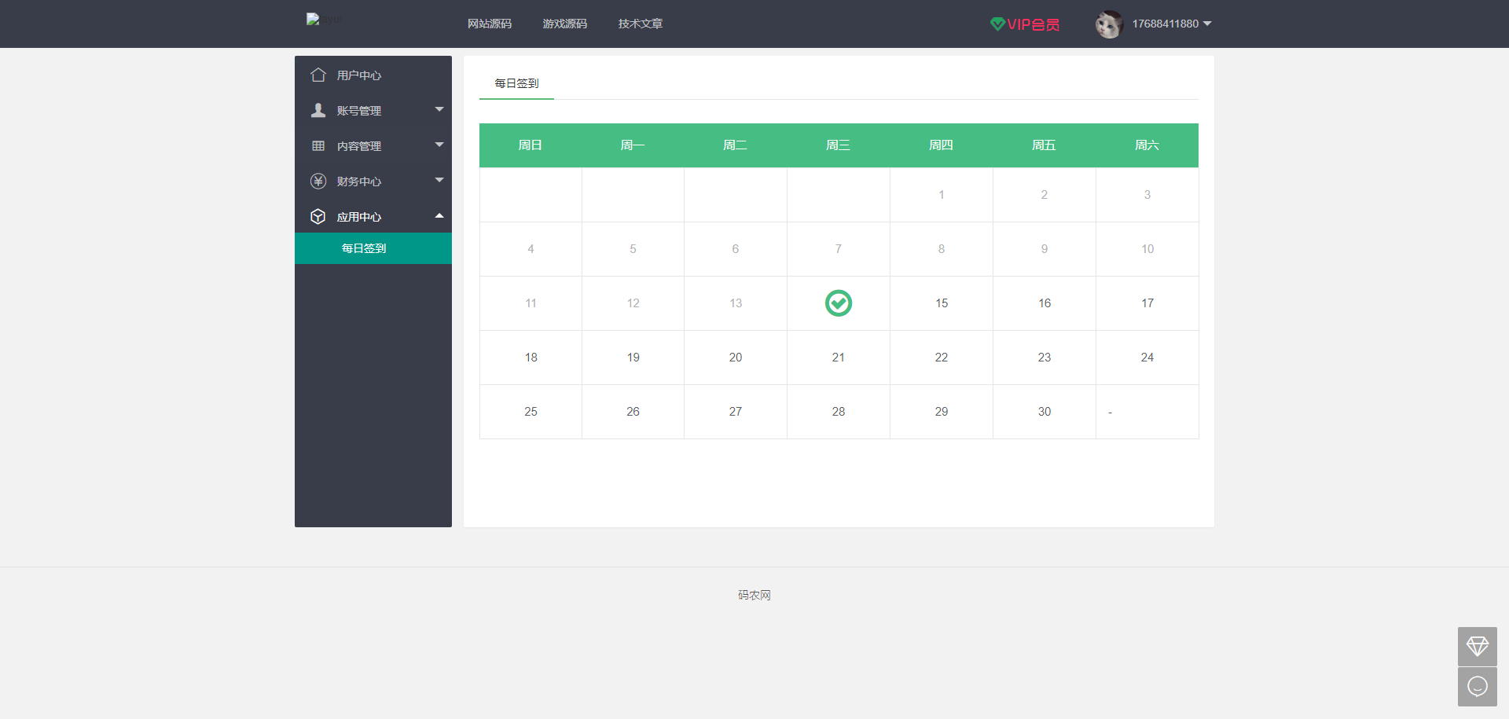The width and height of the screenshot is (1509, 719).
Task: Click the box icon beside 应用中心
Action: tap(318, 216)
